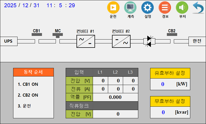The width and height of the screenshot is (206, 124).
Task: Toggle the CB2 breaker indicator
Action: point(172,34)
